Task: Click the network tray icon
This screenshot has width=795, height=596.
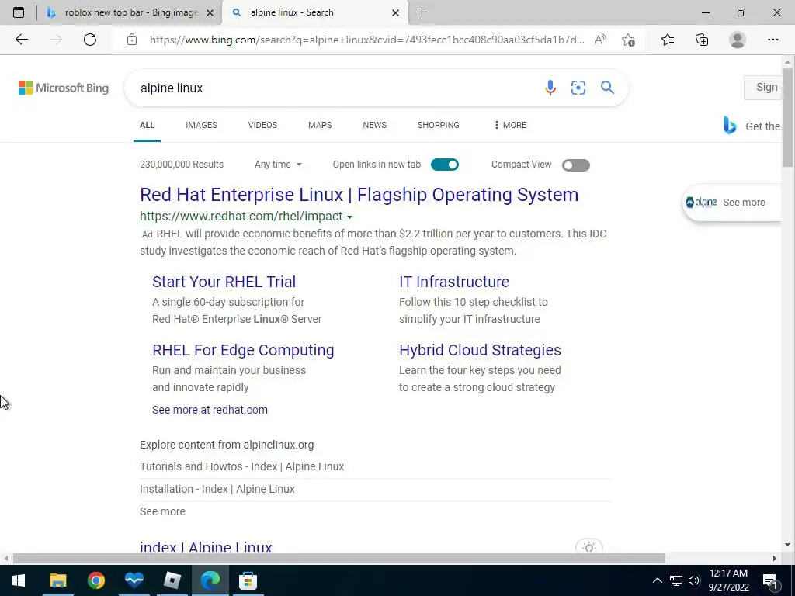Action: tap(676, 580)
